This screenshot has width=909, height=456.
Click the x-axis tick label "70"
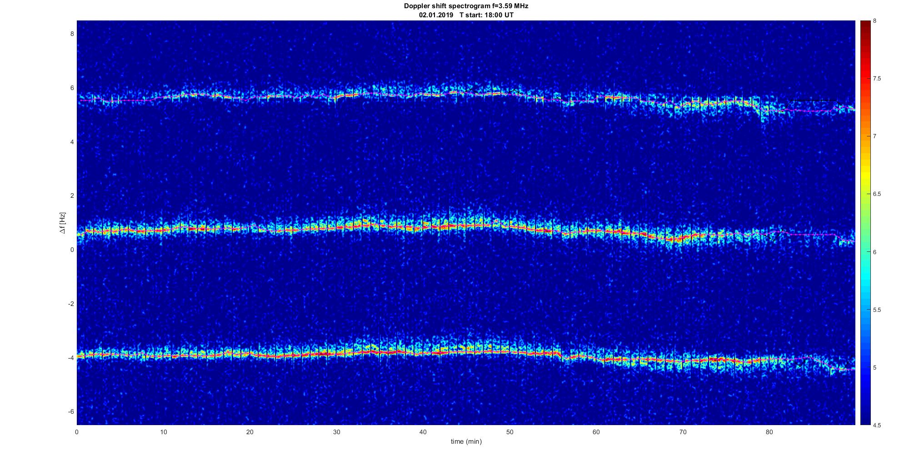click(683, 432)
